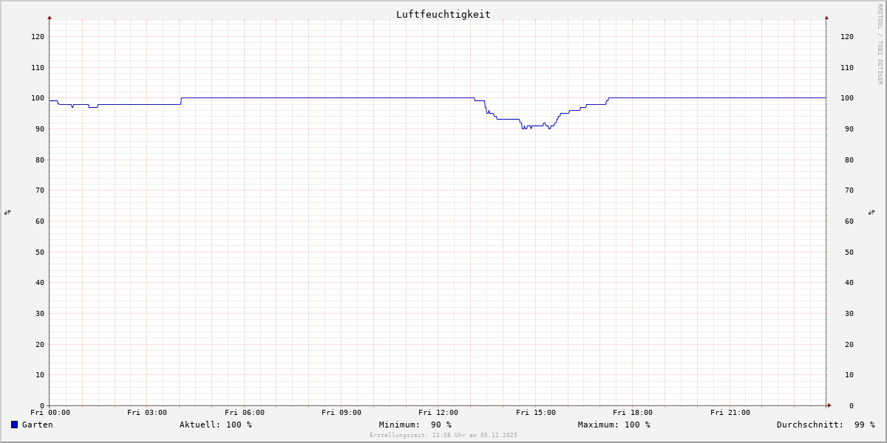
Task: Click the left y-axis value 70
Action: click(40, 190)
